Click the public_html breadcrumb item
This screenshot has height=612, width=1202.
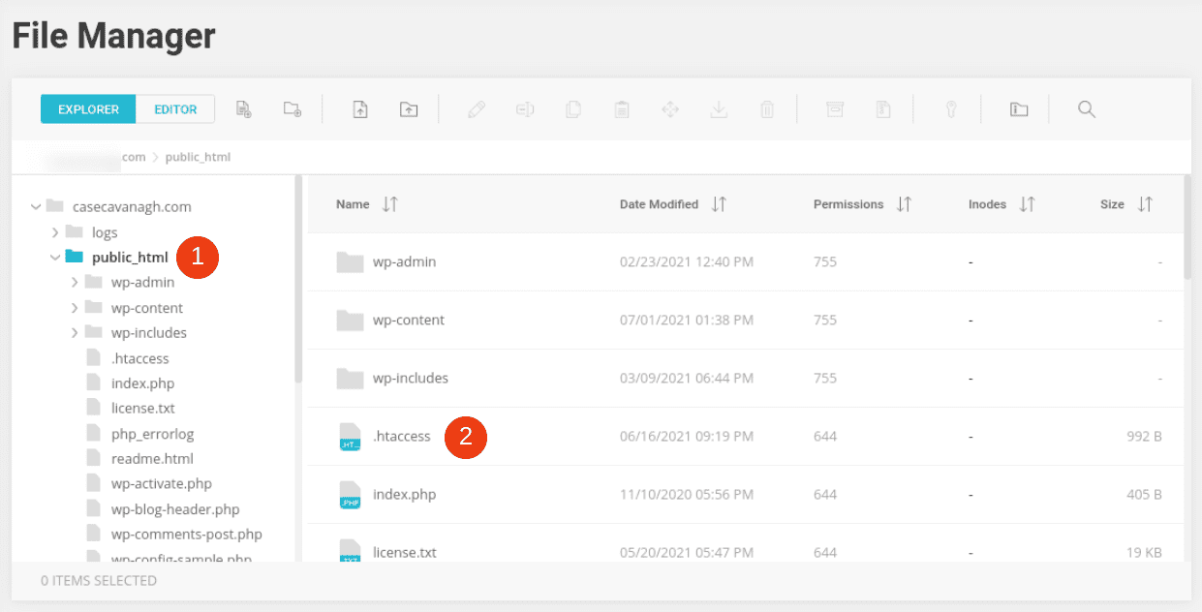click(x=198, y=156)
